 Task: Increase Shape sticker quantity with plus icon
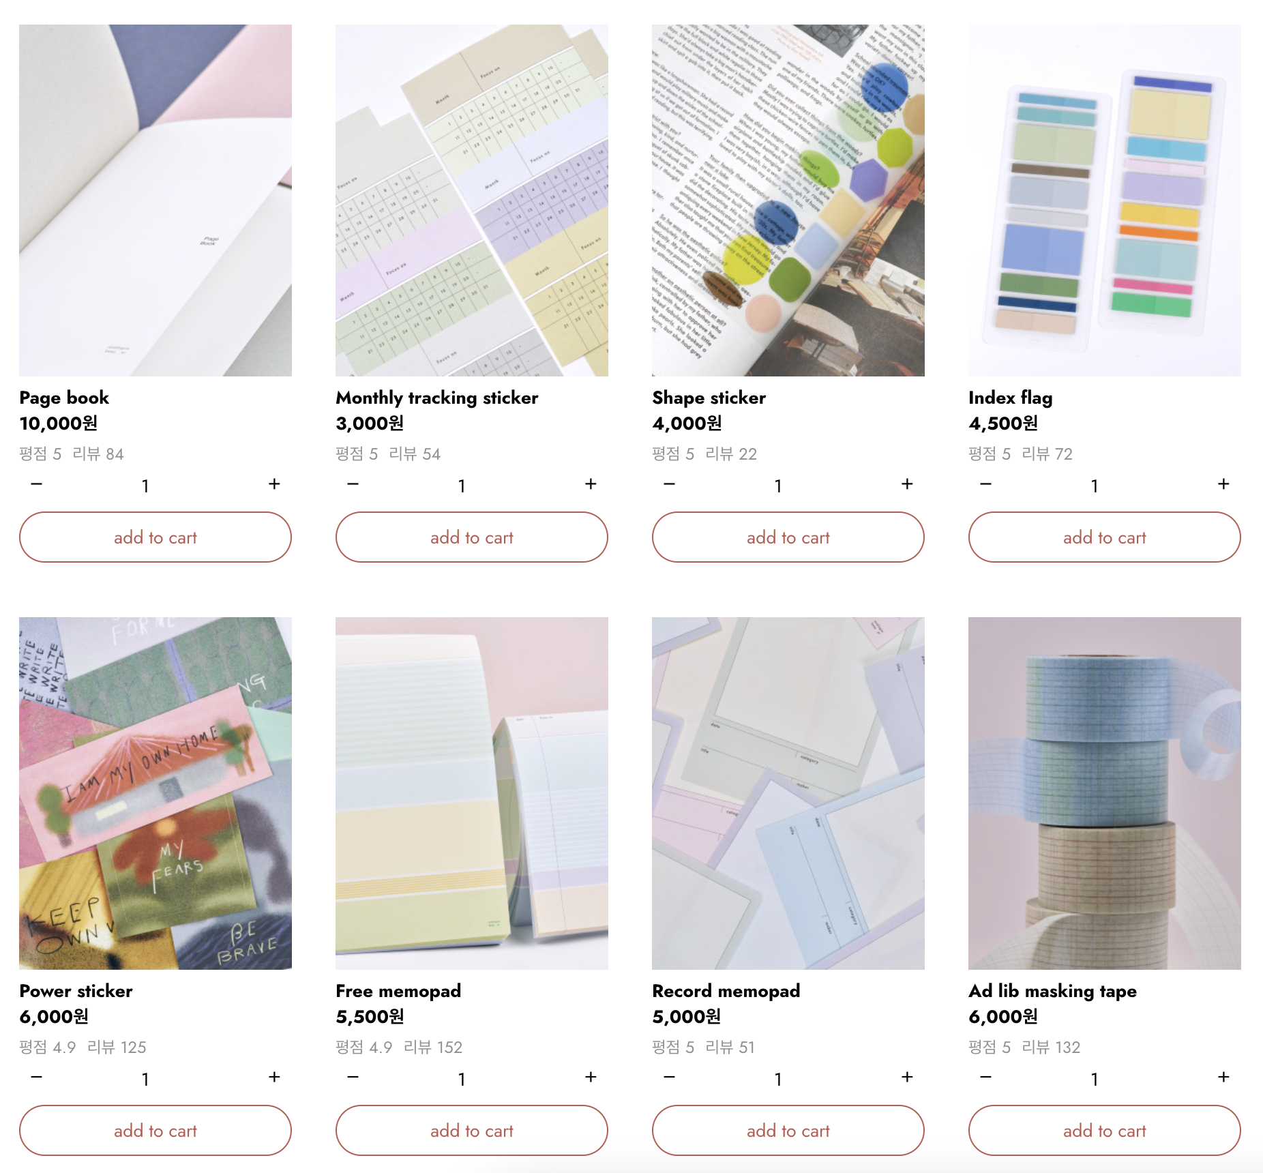pos(907,484)
